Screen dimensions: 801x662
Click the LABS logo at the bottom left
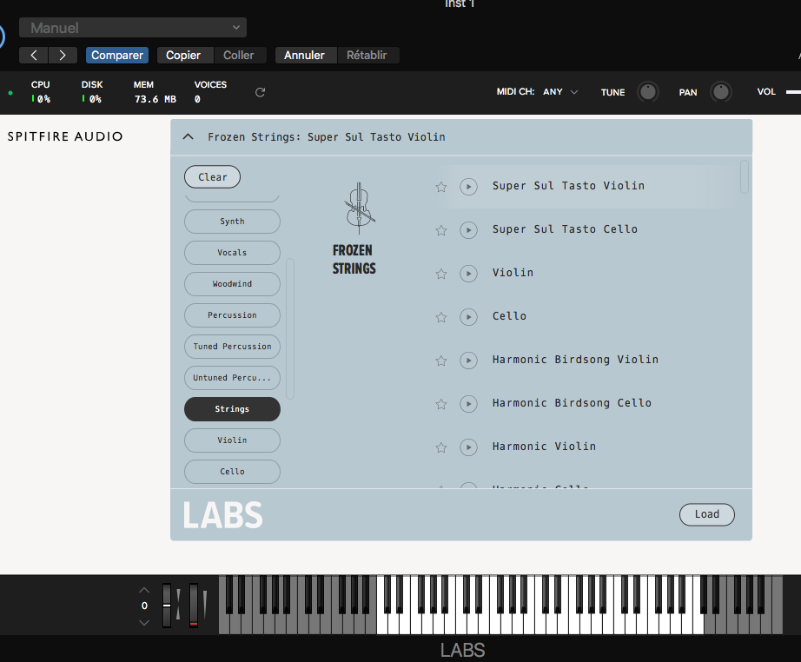[222, 514]
